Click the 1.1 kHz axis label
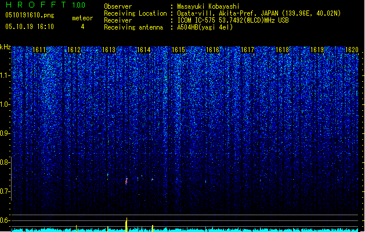Screen dimensions: 365x232 [5, 75]
